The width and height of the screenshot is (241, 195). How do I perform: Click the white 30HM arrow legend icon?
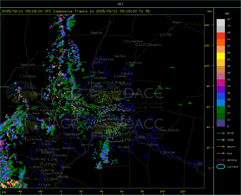(221, 140)
